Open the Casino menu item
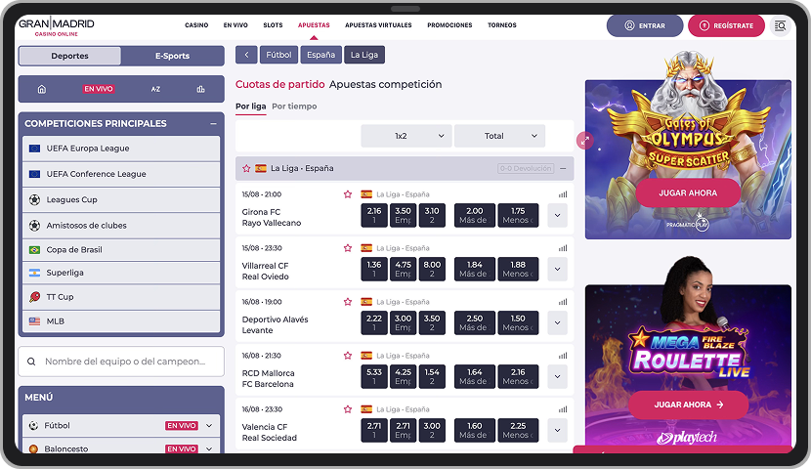The image size is (811, 469). click(x=196, y=24)
